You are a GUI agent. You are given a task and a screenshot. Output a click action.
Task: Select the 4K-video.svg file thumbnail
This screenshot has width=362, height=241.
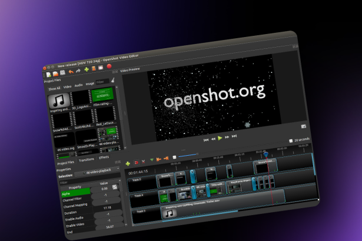65,140
